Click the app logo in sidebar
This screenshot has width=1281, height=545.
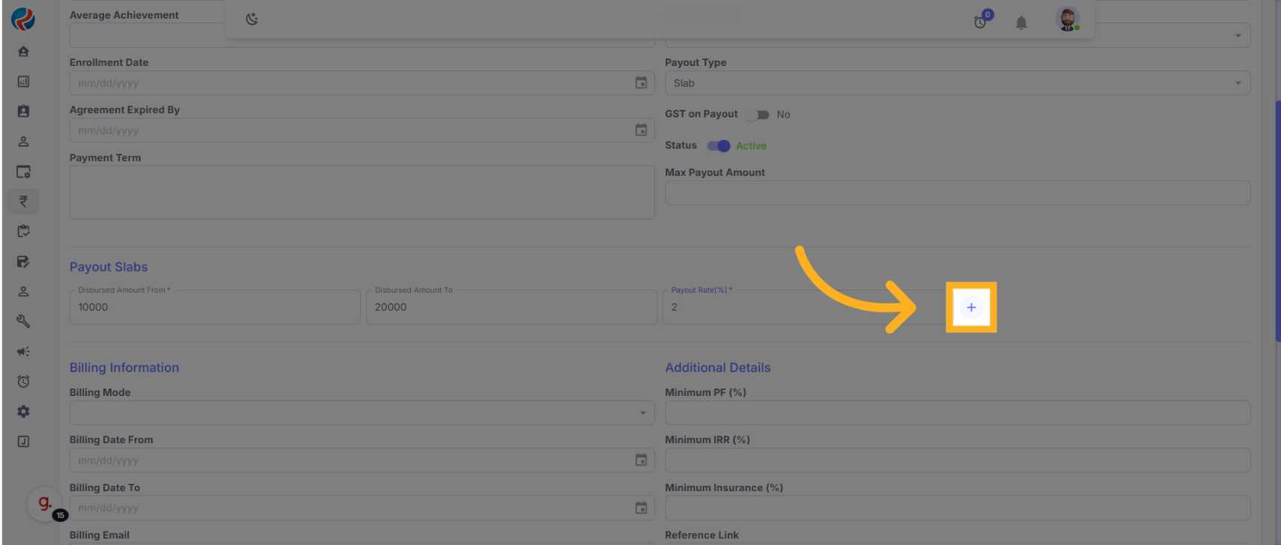(x=23, y=19)
